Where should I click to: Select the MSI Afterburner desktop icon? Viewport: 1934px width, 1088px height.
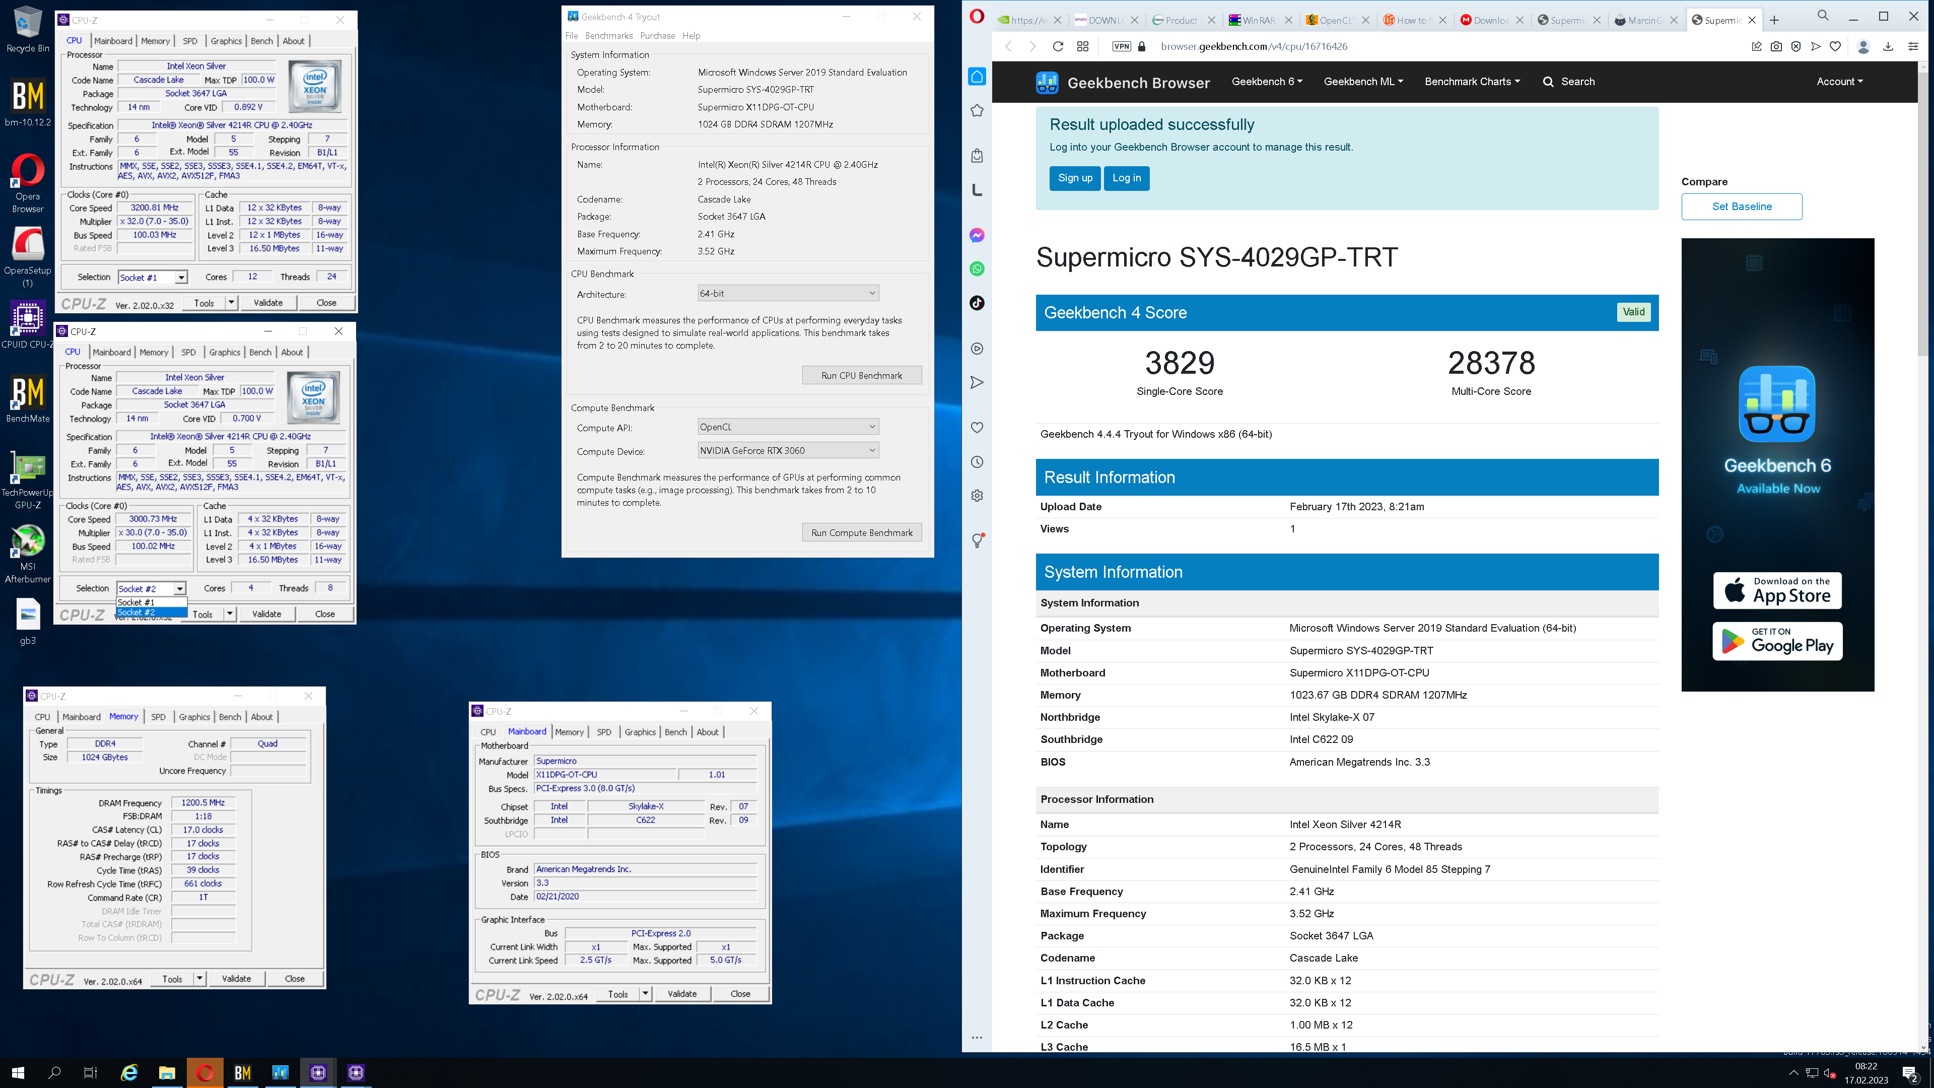coord(28,554)
